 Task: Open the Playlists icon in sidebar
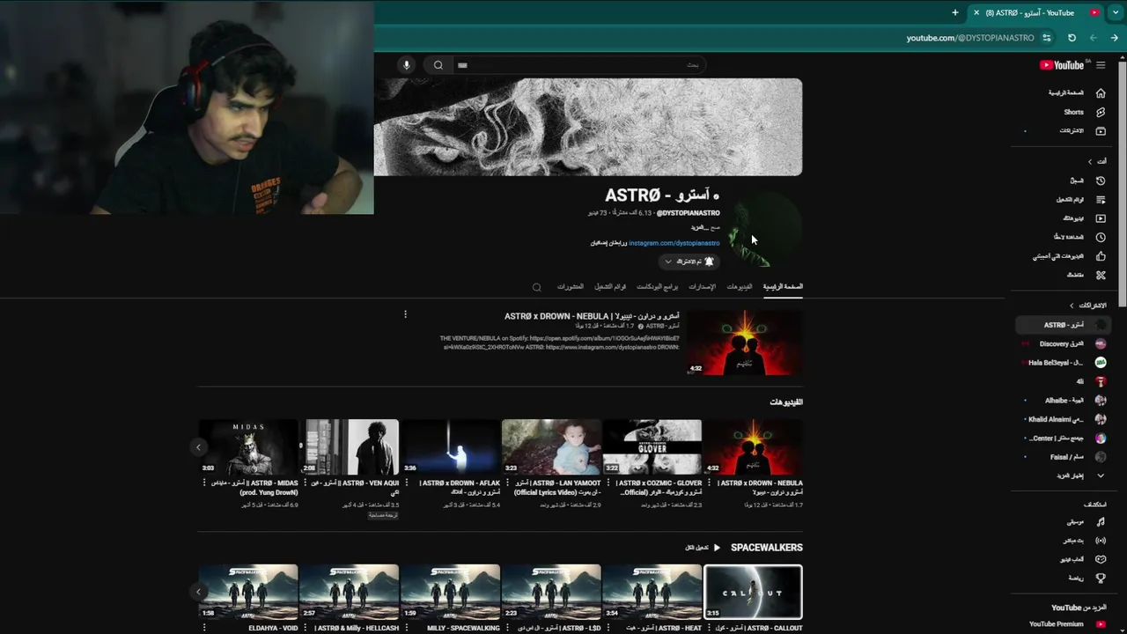(x=1101, y=199)
